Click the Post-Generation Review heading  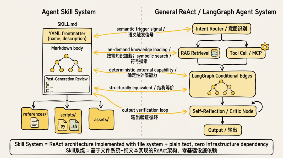66,79
